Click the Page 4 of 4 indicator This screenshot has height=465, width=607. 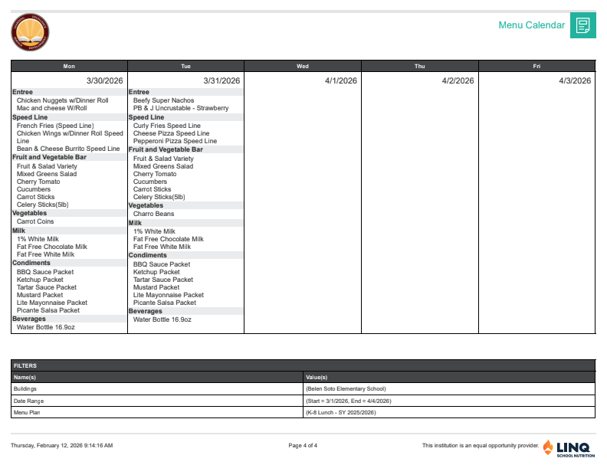303,445
